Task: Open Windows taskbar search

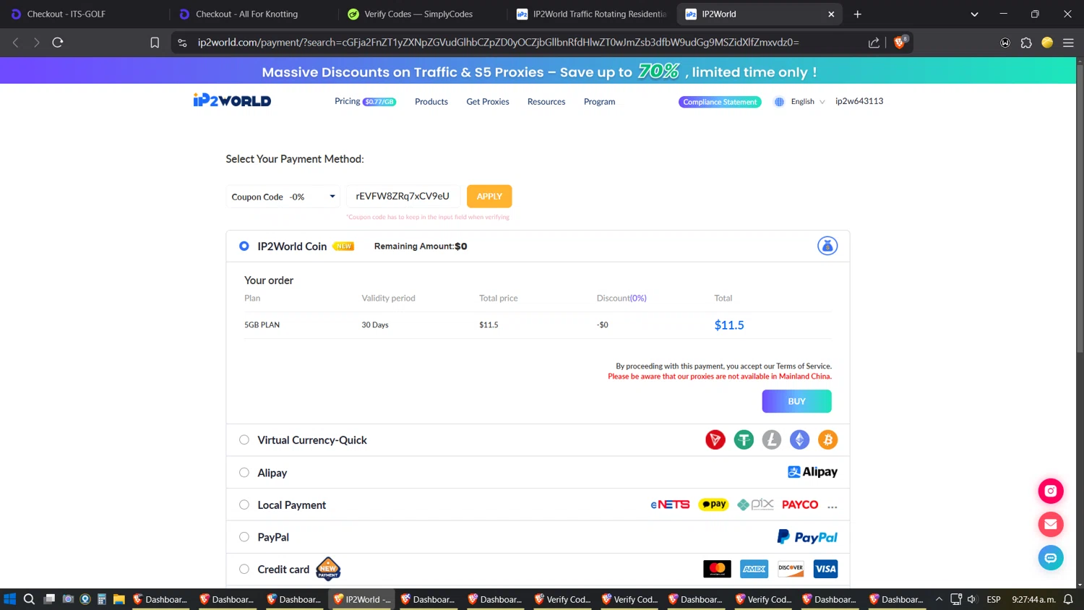Action: tap(29, 599)
